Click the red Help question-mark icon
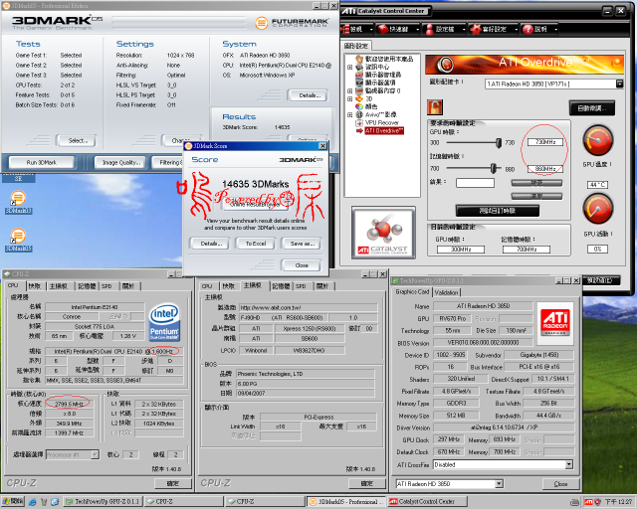Screen dimensions: 637x509 pos(528,29)
